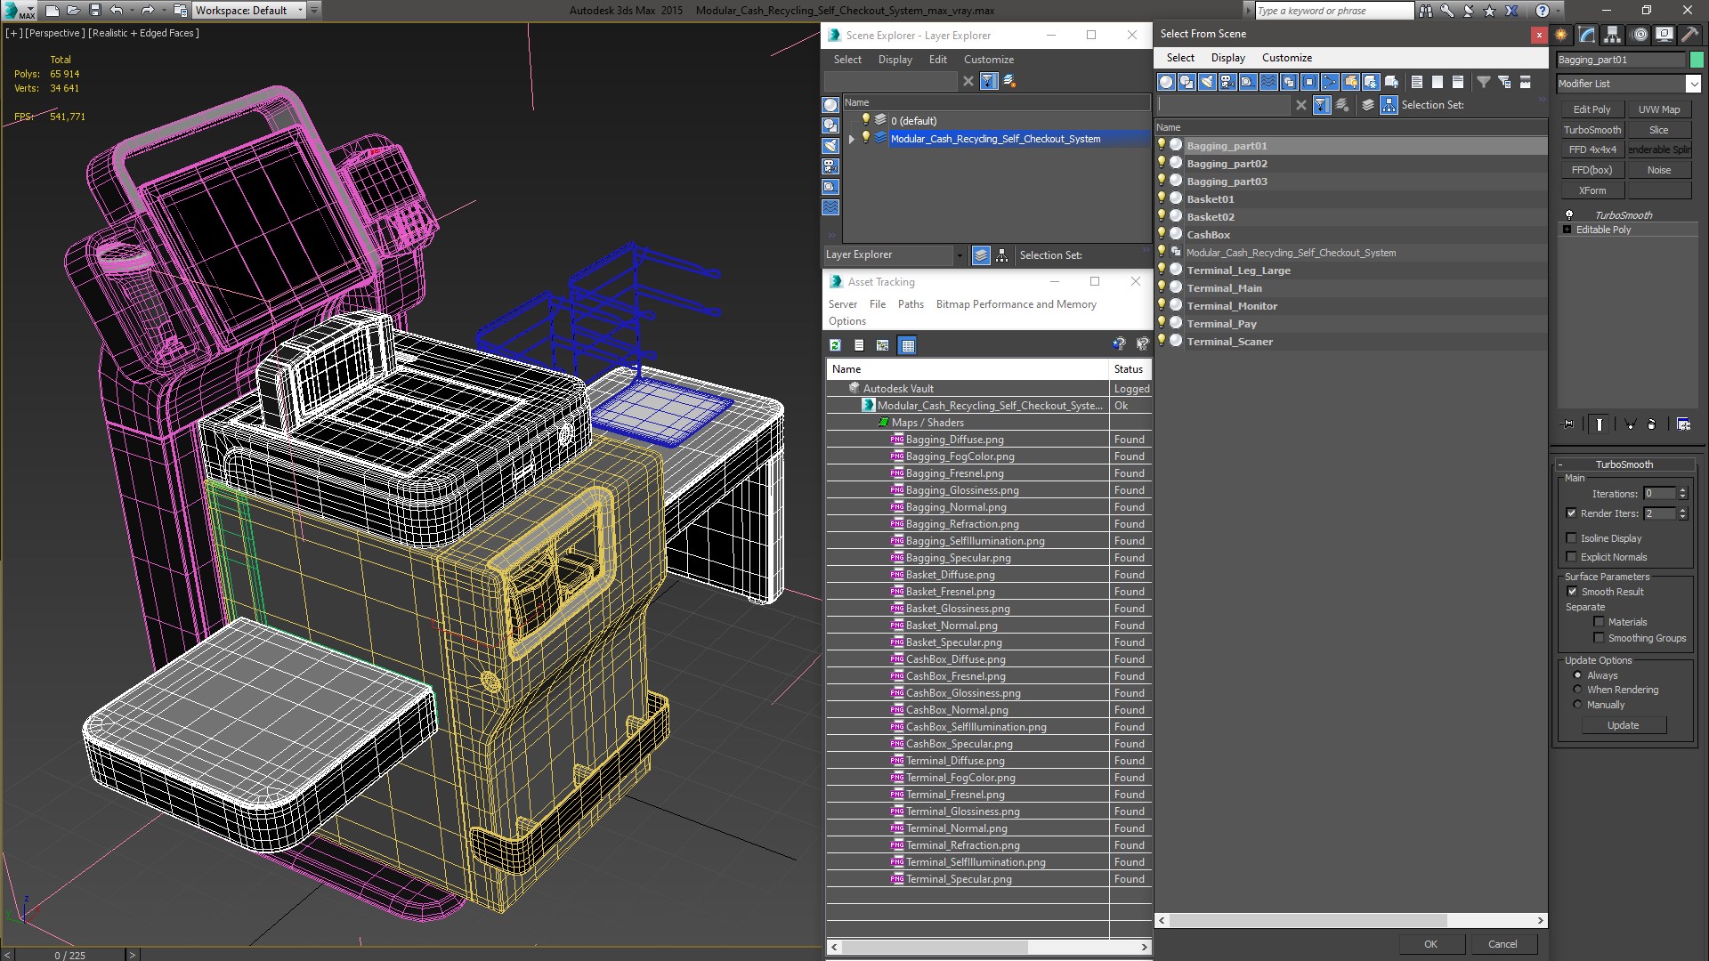1709x961 pixels.
Task: Open the Modifier List dropdown
Action: [x=1692, y=84]
